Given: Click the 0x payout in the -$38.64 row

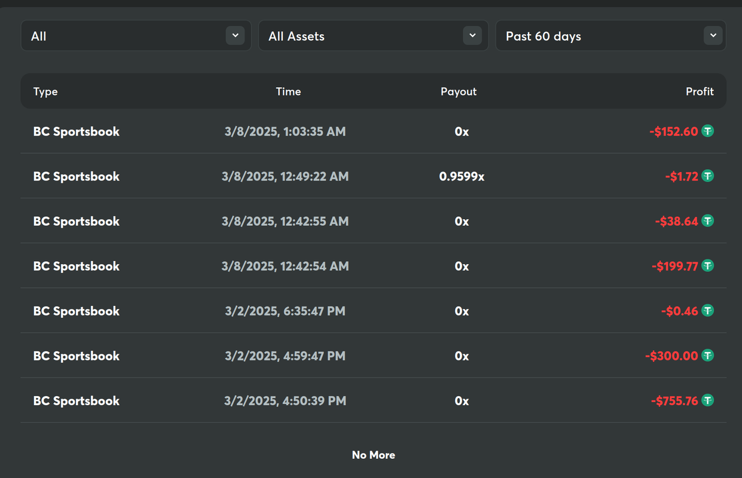Looking at the screenshot, I should pos(462,221).
